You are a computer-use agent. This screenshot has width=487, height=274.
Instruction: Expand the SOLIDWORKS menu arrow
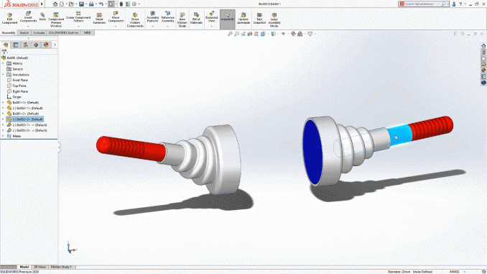42,4
